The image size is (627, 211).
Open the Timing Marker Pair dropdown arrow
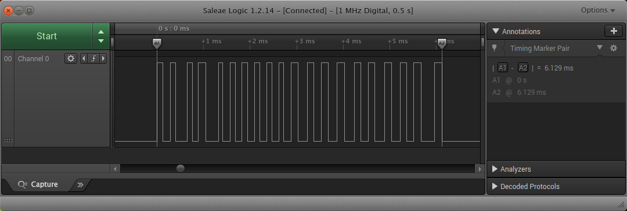[599, 47]
